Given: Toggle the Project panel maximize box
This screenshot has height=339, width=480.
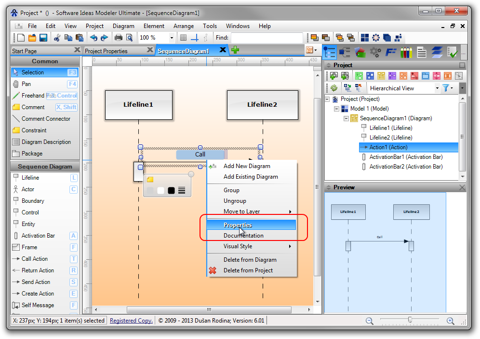Looking at the screenshot, I should (x=462, y=65).
